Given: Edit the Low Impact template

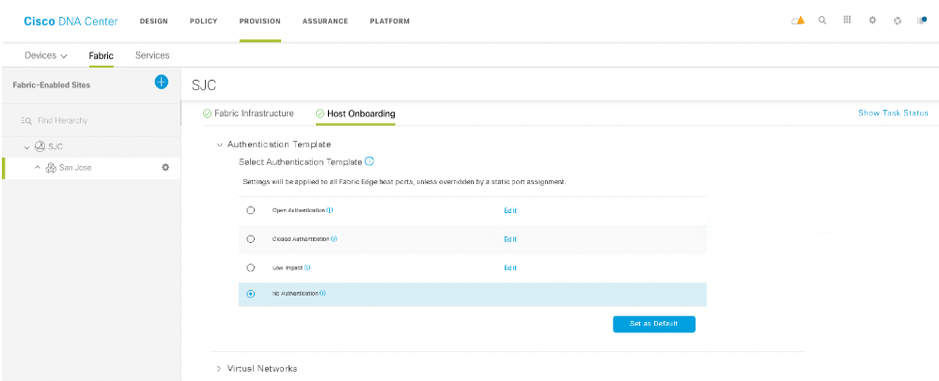Looking at the screenshot, I should 510,268.
